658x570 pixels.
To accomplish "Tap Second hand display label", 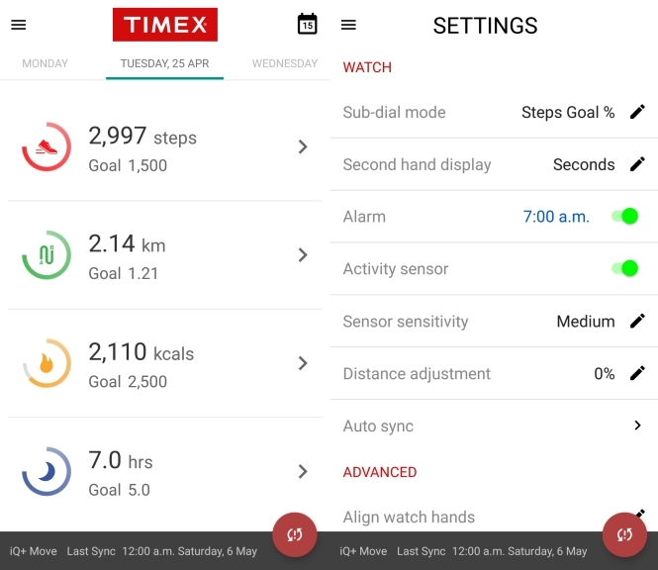I will [417, 165].
